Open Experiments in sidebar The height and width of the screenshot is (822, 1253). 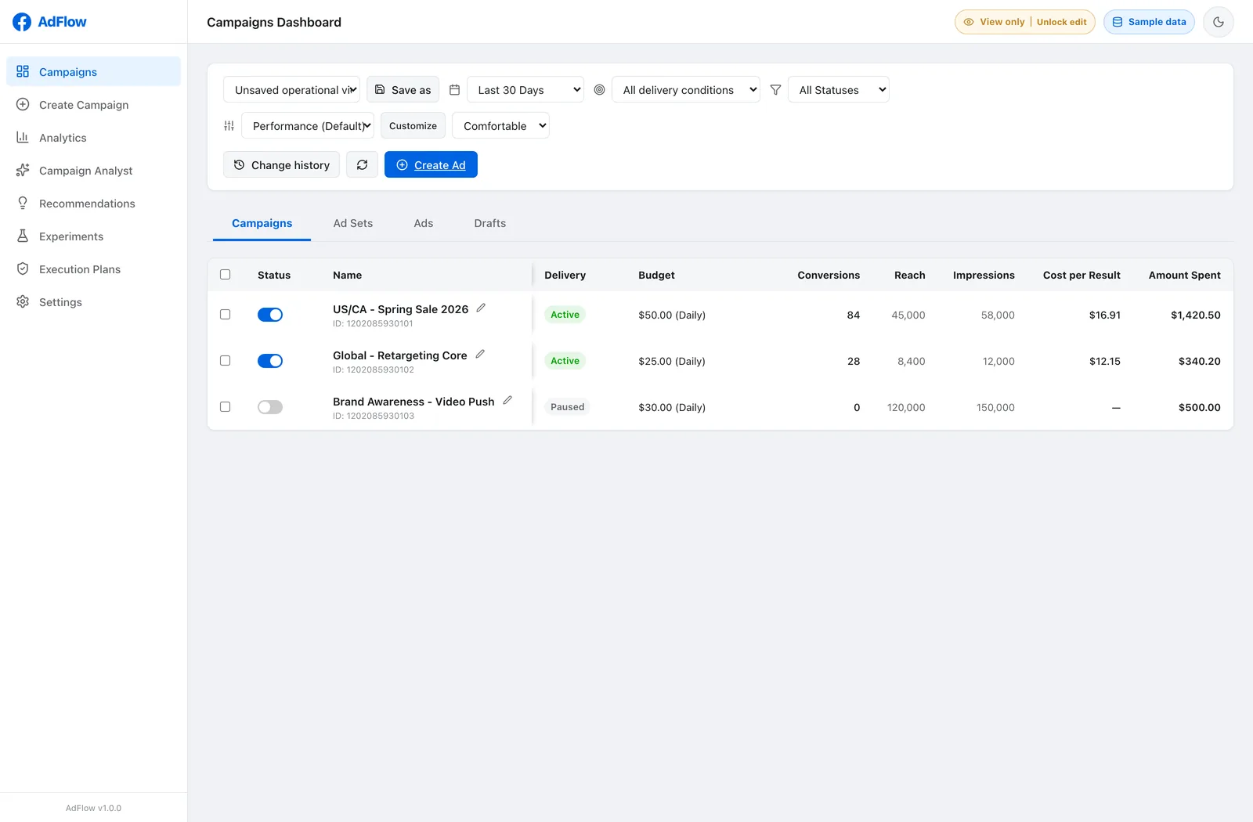[x=93, y=236]
